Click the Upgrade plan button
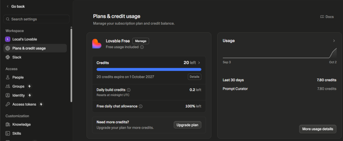Screen dimensions: 343x141 point(188,125)
